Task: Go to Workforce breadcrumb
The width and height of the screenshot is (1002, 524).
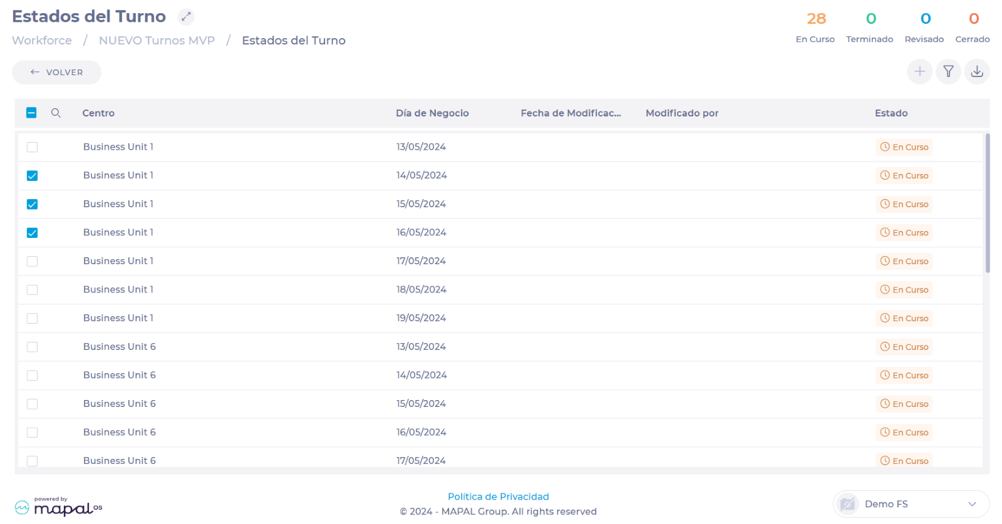Action: coord(42,41)
